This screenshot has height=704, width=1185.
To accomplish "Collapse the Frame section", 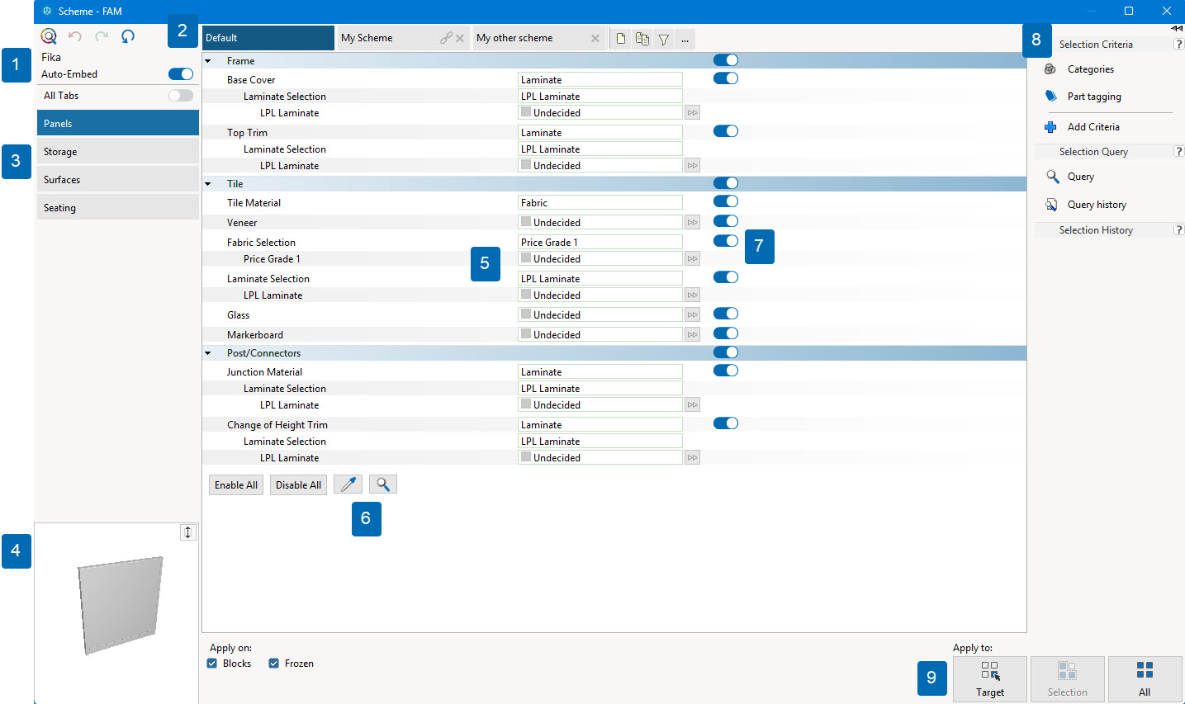I will (x=208, y=61).
